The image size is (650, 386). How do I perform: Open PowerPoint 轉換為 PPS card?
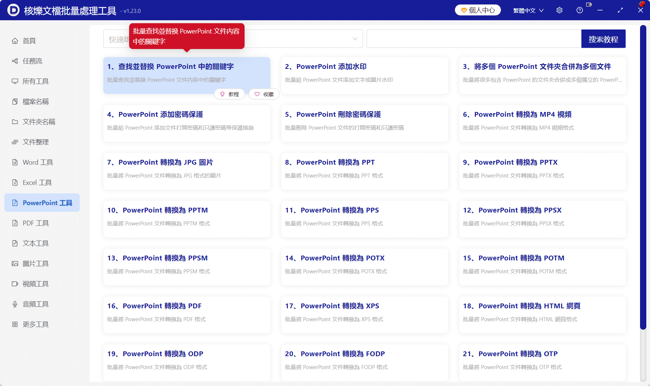point(364,219)
